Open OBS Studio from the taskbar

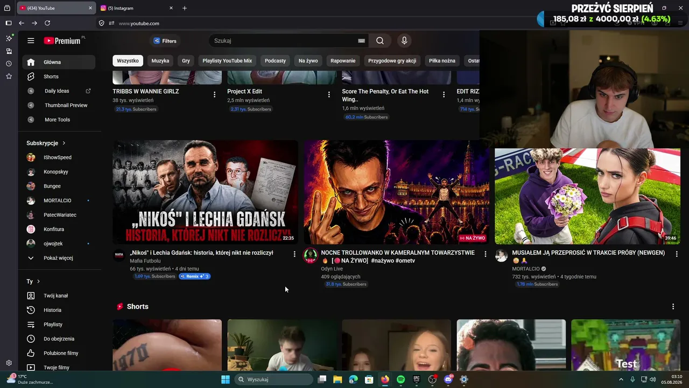[432, 379]
